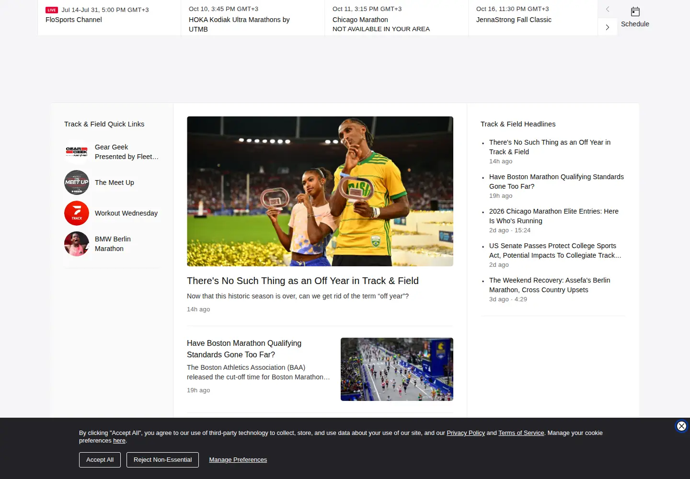The width and height of the screenshot is (690, 479).
Task: Click the 'Track & Field Headlines' heading
Action: (x=518, y=124)
